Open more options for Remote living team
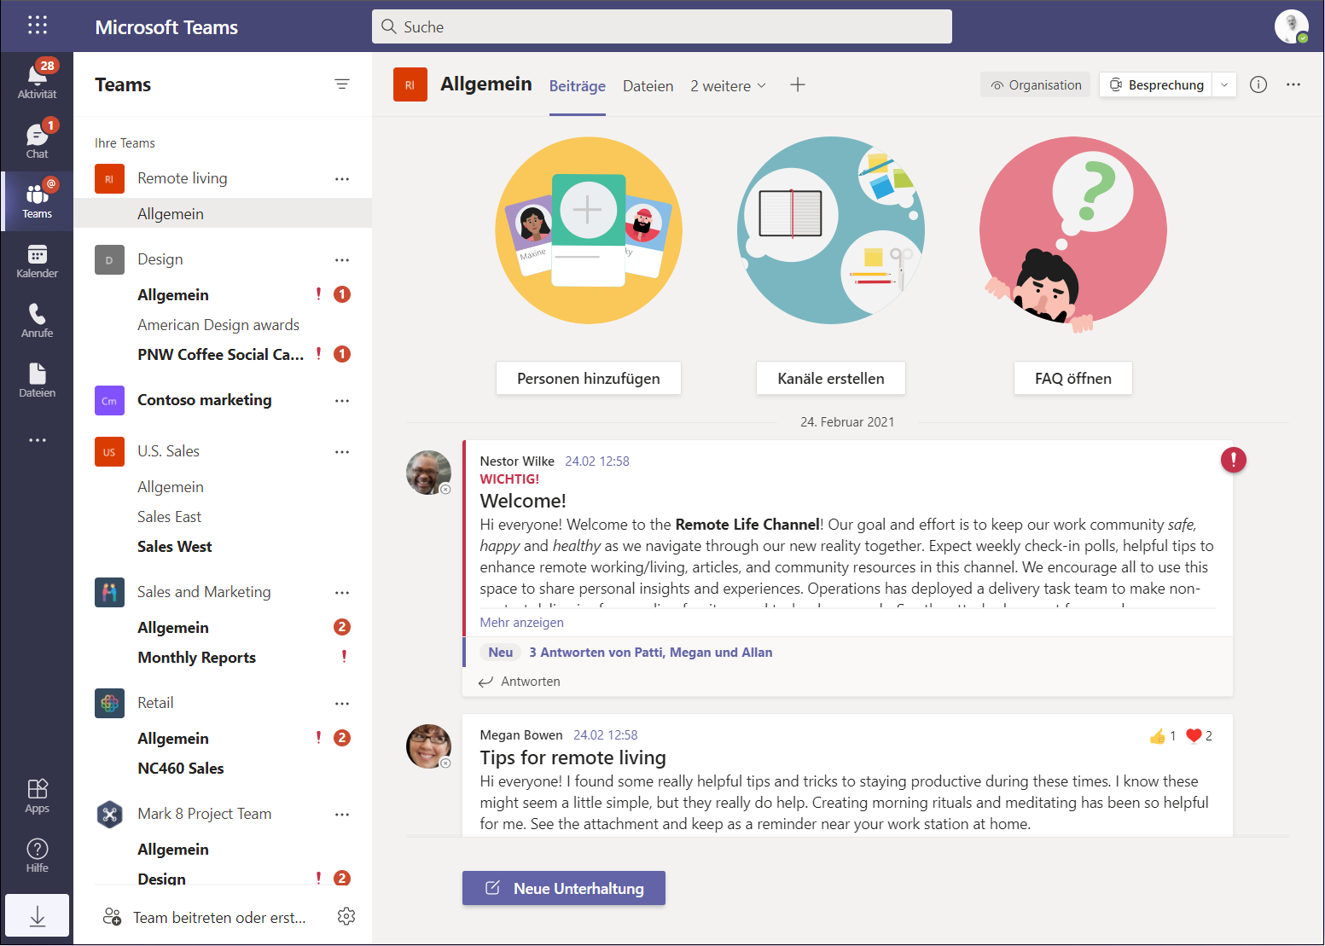Image resolution: width=1325 pixels, height=946 pixels. (342, 178)
